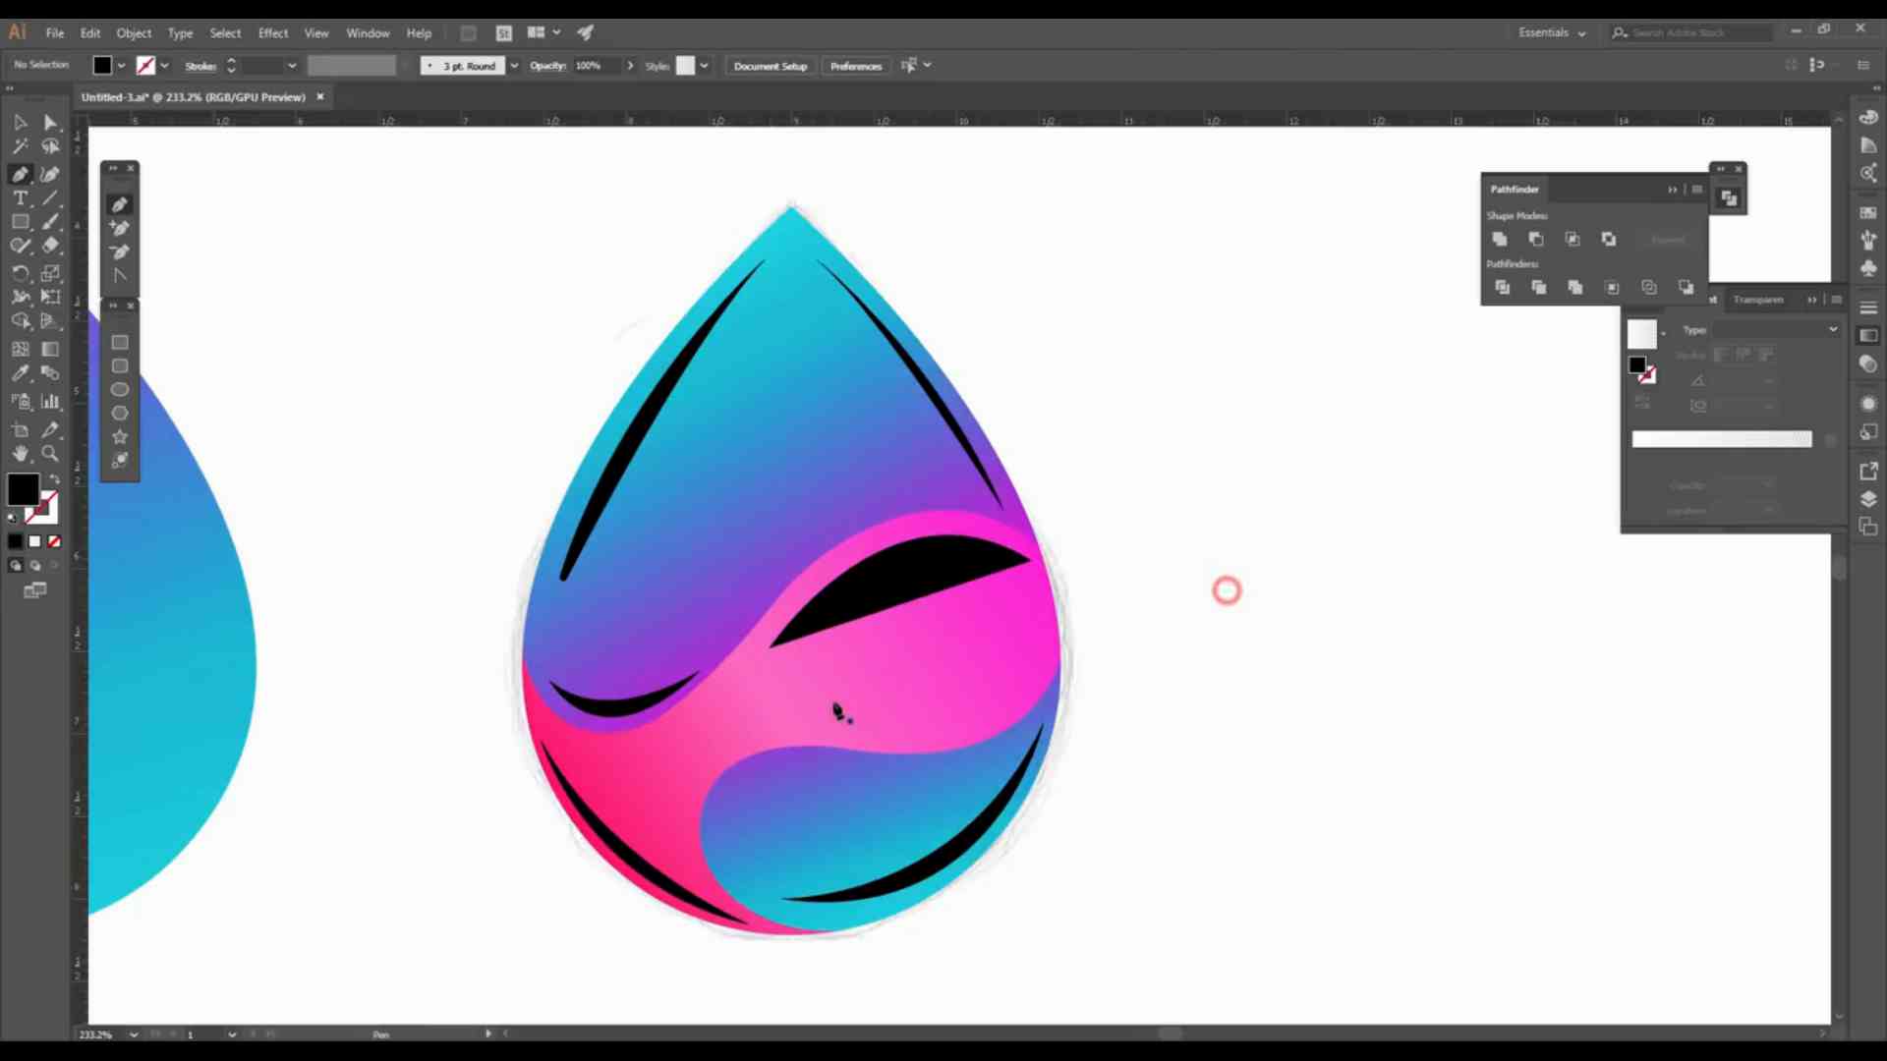Select the Pen tool in main toolbar
The height and width of the screenshot is (1061, 1887).
click(21, 174)
